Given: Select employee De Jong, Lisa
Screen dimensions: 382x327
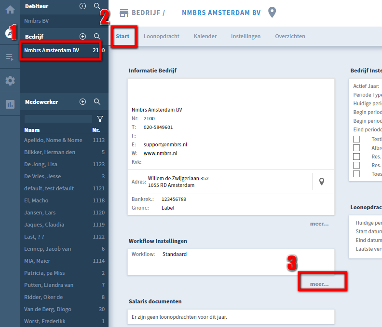Looking at the screenshot, I should pyautogui.click(x=64, y=164).
